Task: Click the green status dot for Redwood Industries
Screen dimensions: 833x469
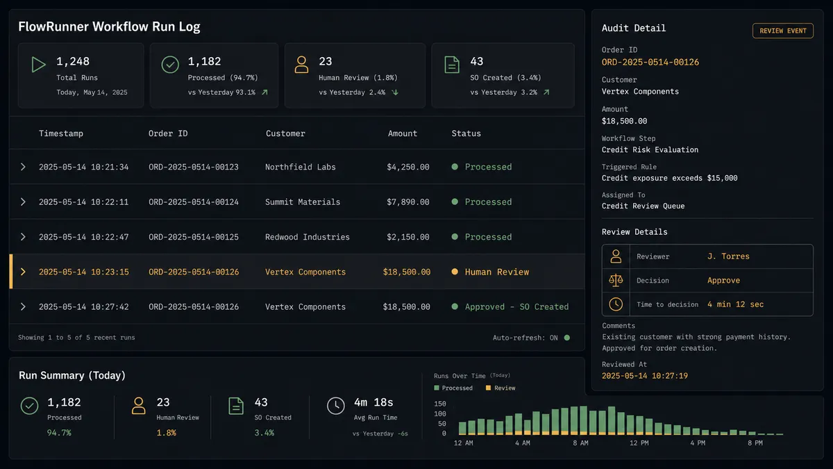Action: point(455,237)
